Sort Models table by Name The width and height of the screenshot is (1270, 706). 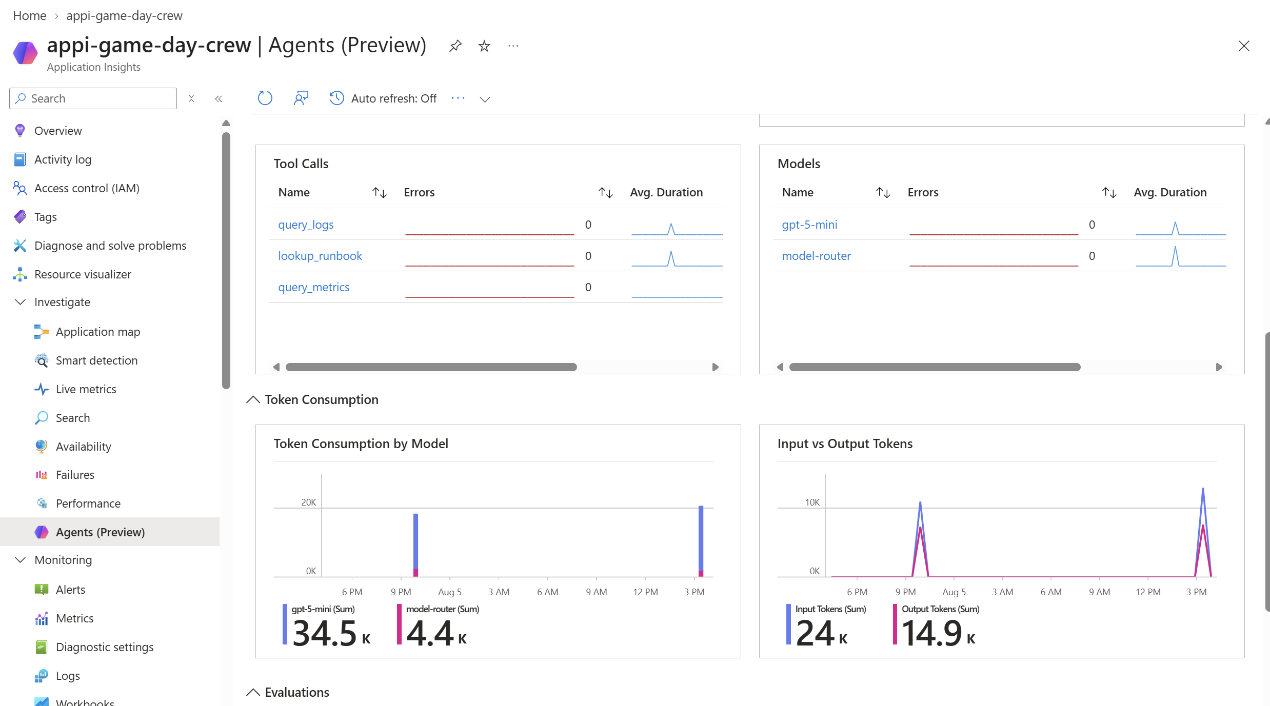coord(883,192)
